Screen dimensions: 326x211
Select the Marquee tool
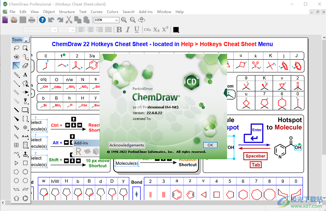tap(25, 48)
